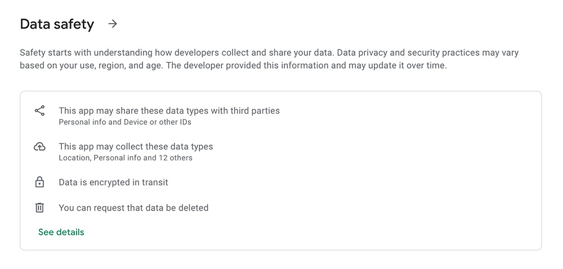The height and width of the screenshot is (269, 563).
Task: Open Data safety via the arrow icon
Action: click(x=113, y=24)
